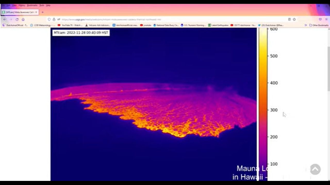Click the padlock site security icon
Screen dimensions: 330x185
coord(54,20)
